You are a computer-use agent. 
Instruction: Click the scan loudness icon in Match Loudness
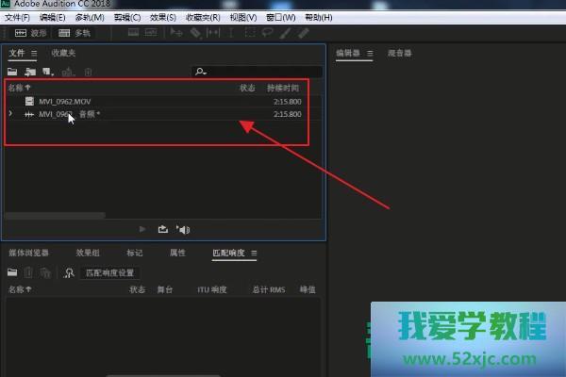coord(68,272)
